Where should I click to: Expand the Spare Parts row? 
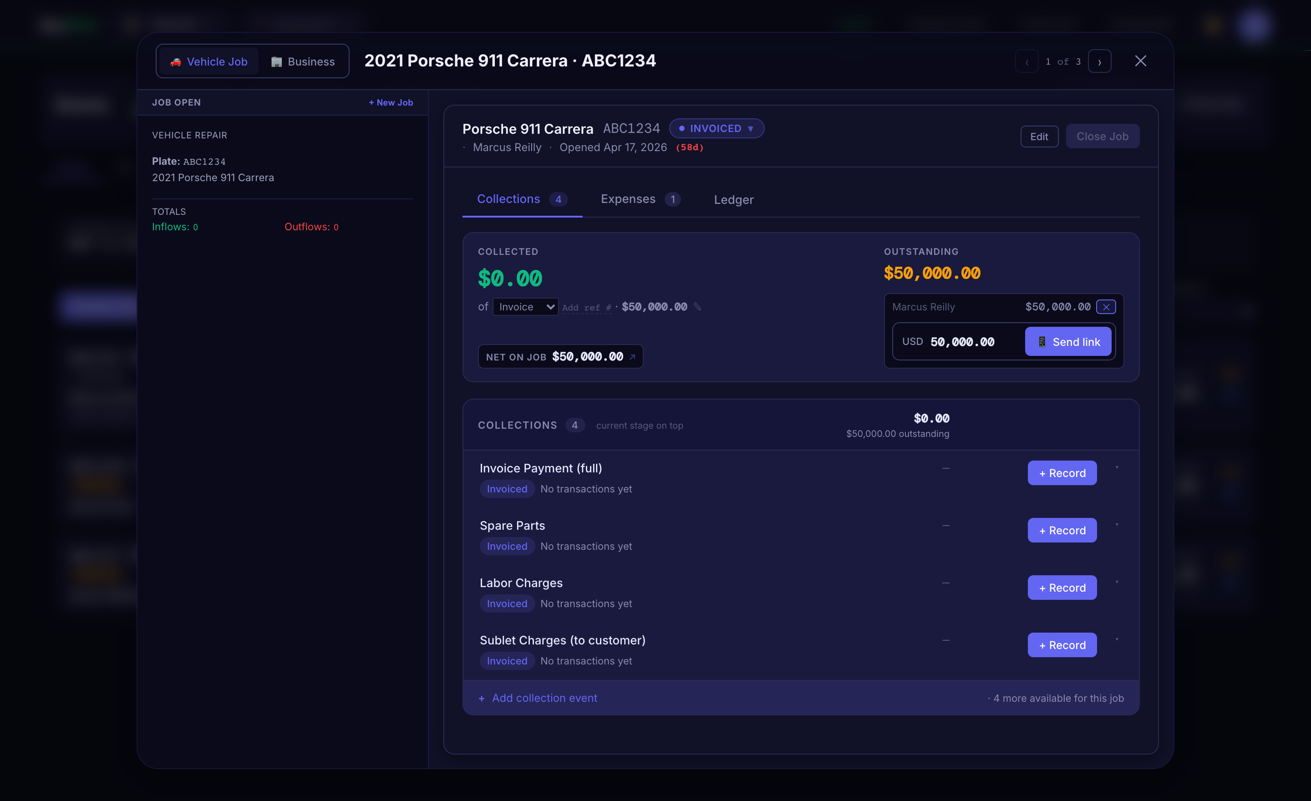point(1117,526)
